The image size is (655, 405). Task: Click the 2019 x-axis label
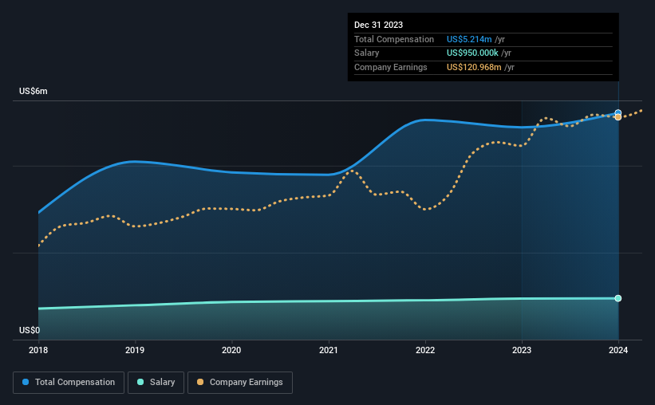click(x=135, y=350)
